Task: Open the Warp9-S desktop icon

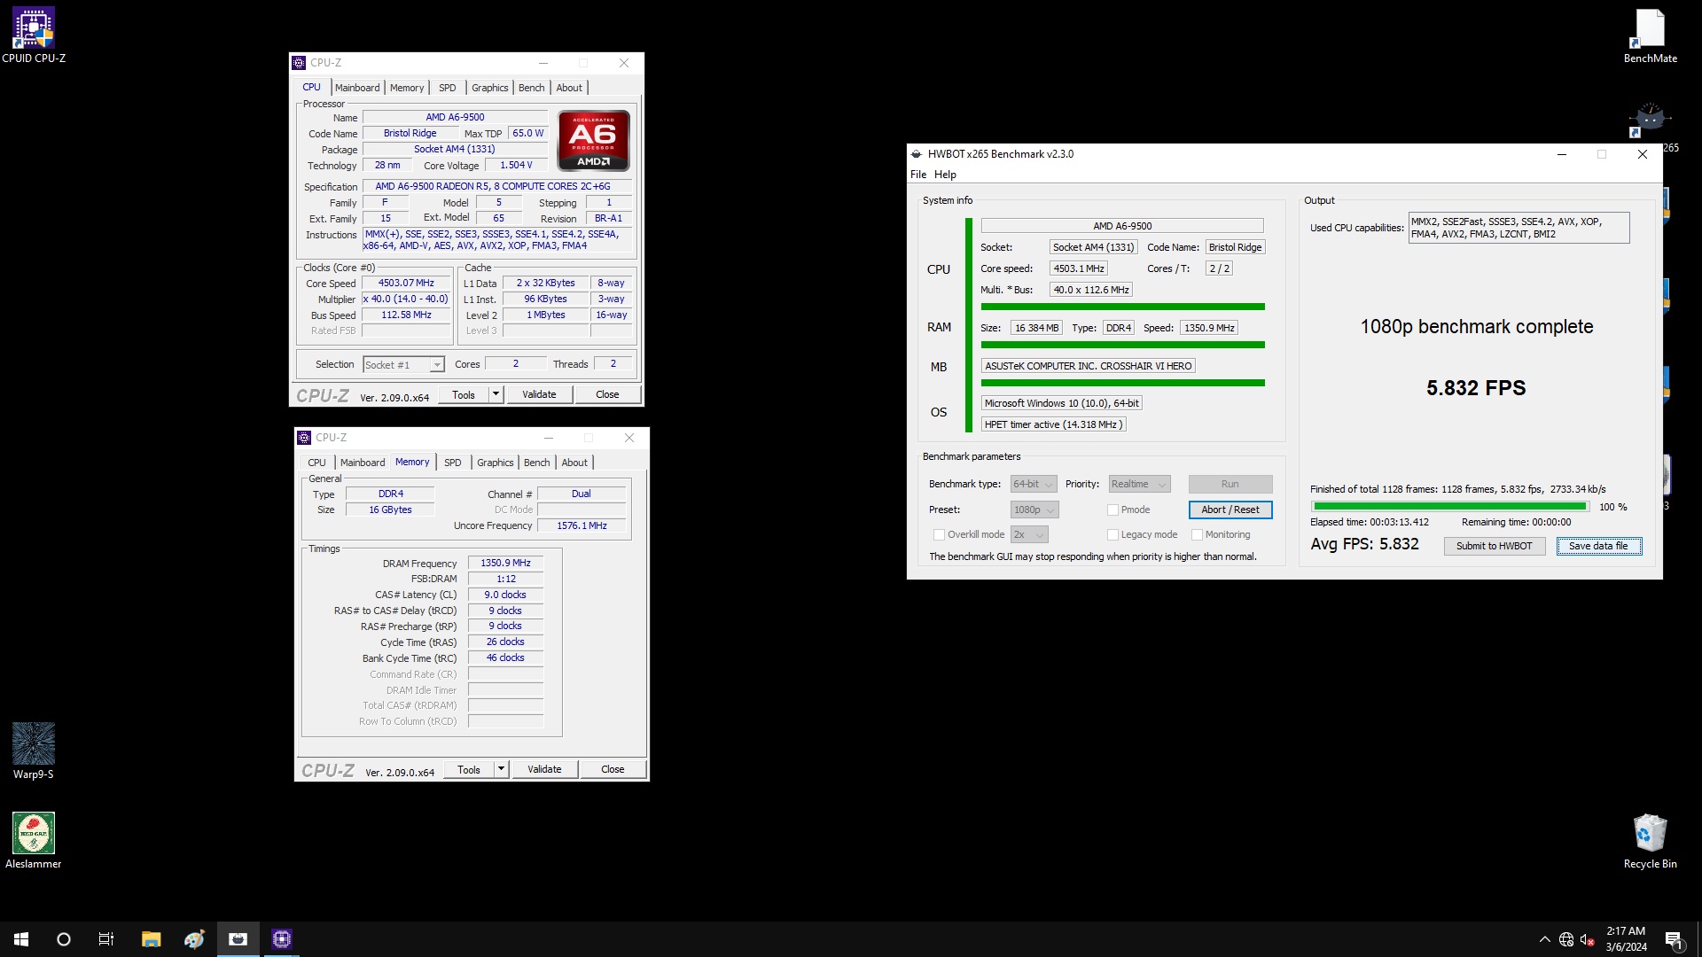Action: point(34,751)
